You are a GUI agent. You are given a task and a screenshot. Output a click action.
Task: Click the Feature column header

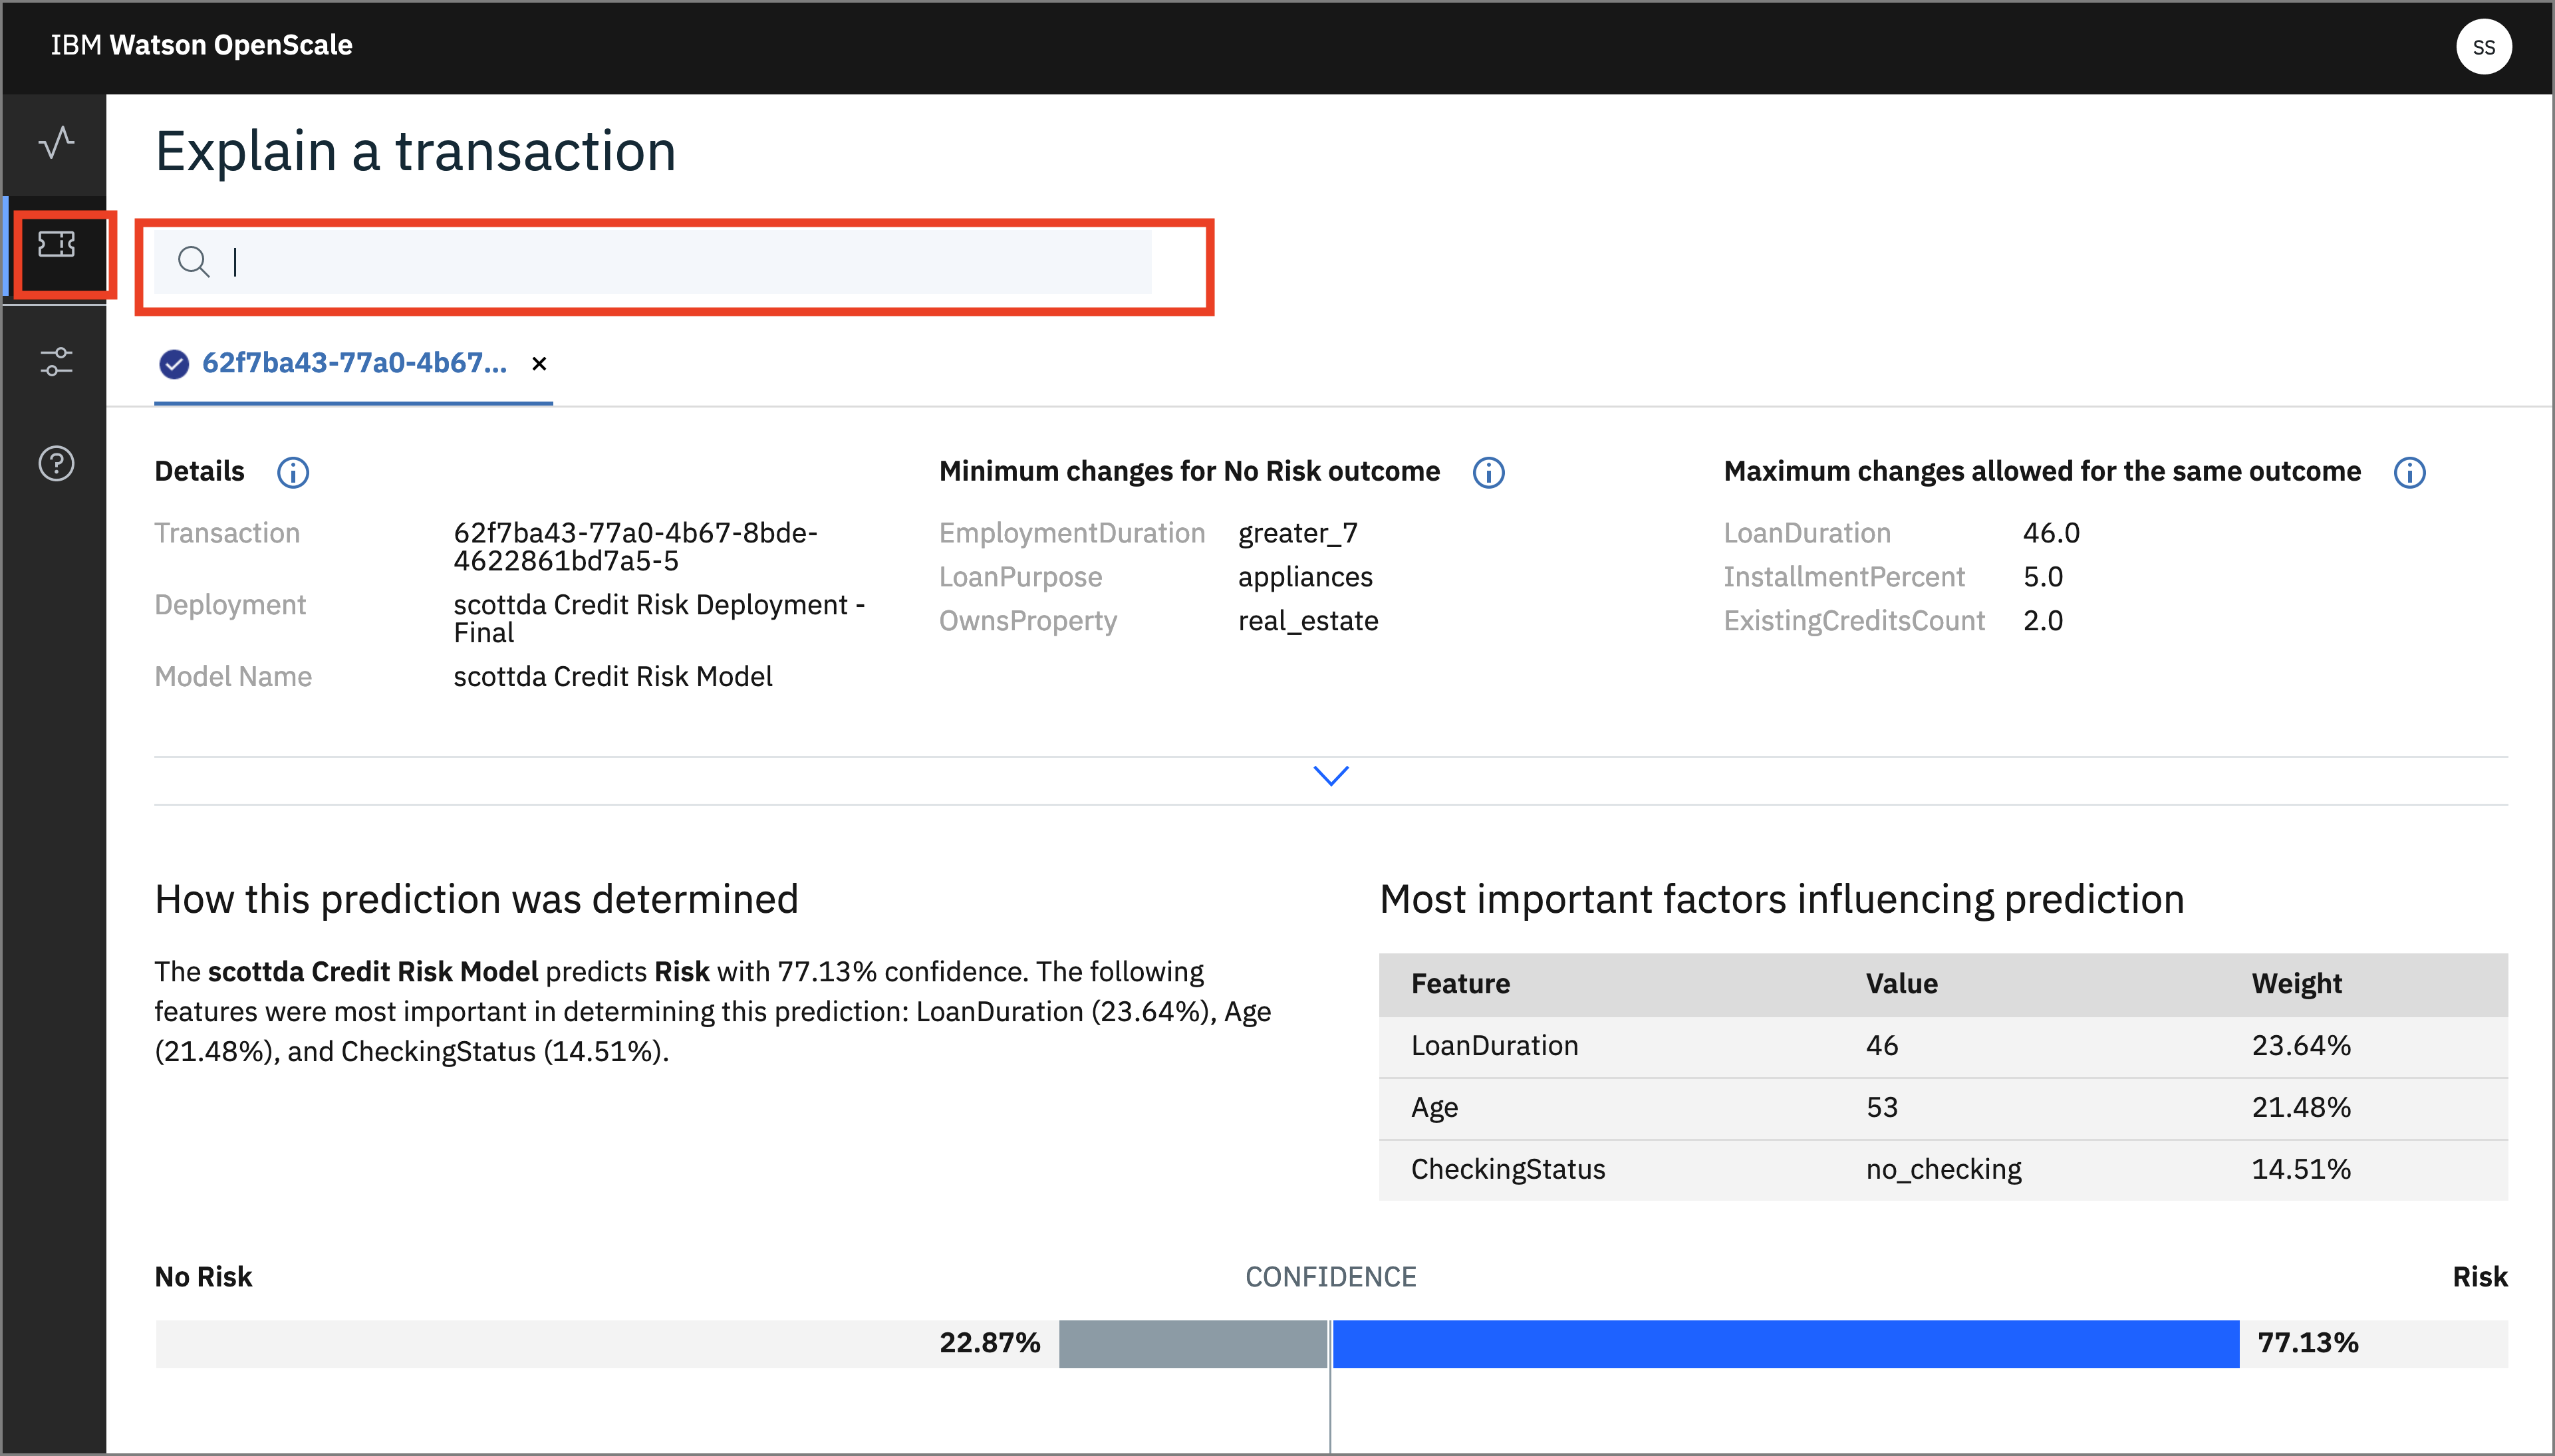click(x=1460, y=984)
